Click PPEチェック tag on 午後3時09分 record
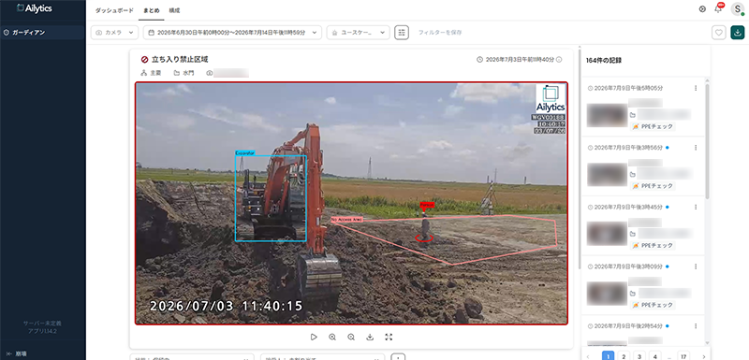749x360 pixels. tap(653, 305)
